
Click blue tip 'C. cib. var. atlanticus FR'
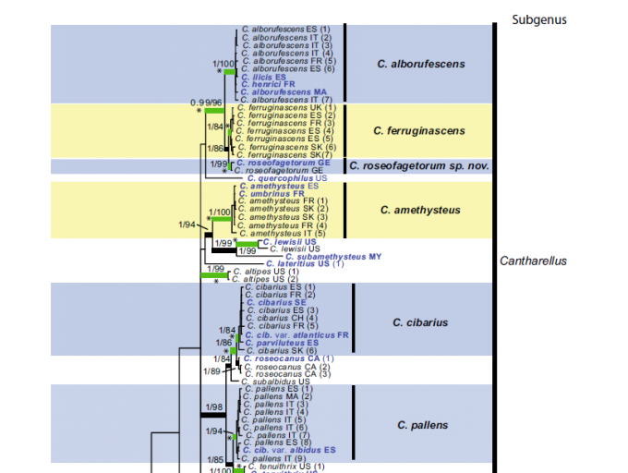(x=296, y=335)
